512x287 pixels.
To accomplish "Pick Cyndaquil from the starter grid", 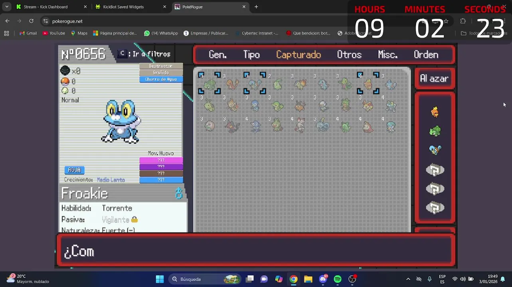I will (300, 84).
